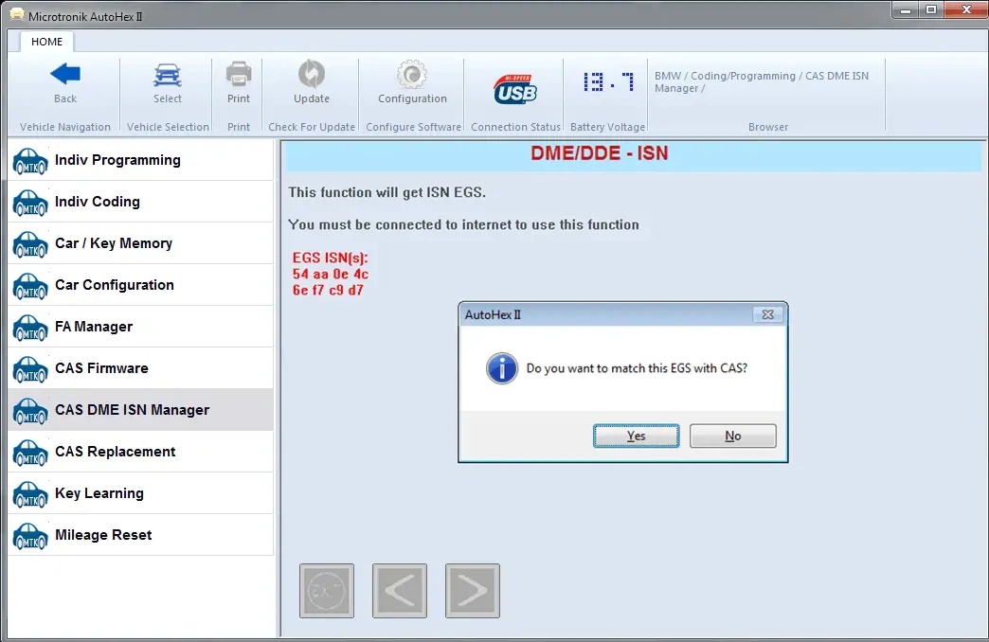Viewport: 989px width, 642px height.
Task: Click the car icon beside Indiv Coding
Action: pos(30,203)
